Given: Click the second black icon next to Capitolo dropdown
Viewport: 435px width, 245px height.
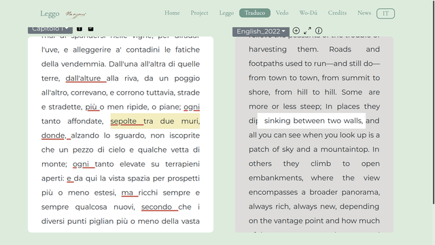Looking at the screenshot, I should click(x=90, y=29).
